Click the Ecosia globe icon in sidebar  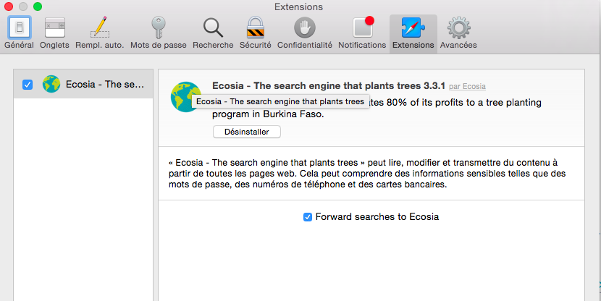point(51,84)
